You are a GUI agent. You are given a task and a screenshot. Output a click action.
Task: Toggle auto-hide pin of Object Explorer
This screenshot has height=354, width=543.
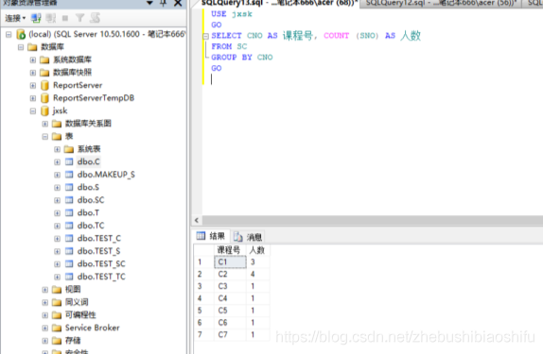[x=164, y=3]
